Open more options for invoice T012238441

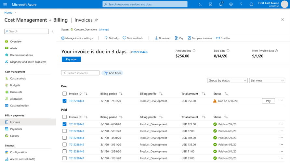pyautogui.click(x=281, y=101)
